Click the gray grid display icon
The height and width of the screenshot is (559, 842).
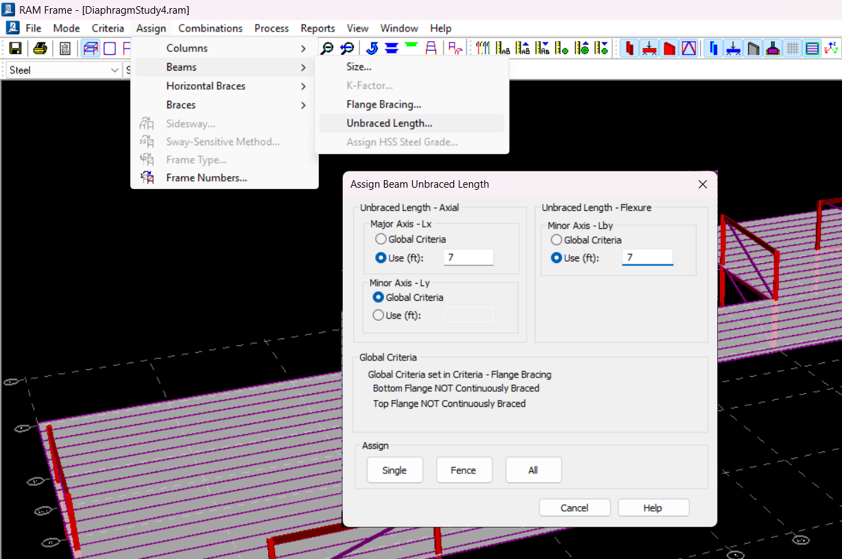point(793,49)
